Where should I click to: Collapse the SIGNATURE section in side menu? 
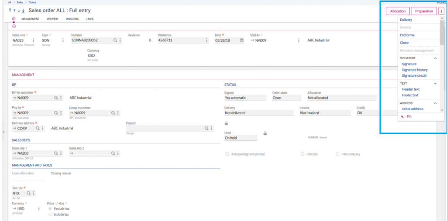tap(435, 58)
